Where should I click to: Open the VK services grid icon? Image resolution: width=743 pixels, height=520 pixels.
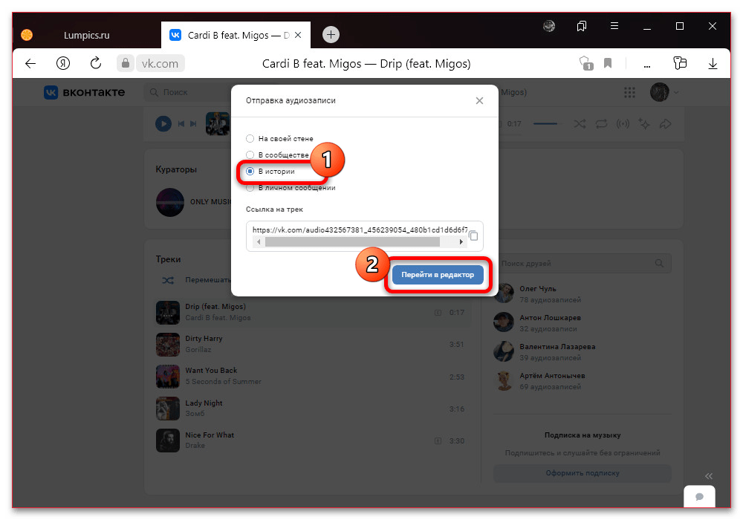(x=629, y=92)
